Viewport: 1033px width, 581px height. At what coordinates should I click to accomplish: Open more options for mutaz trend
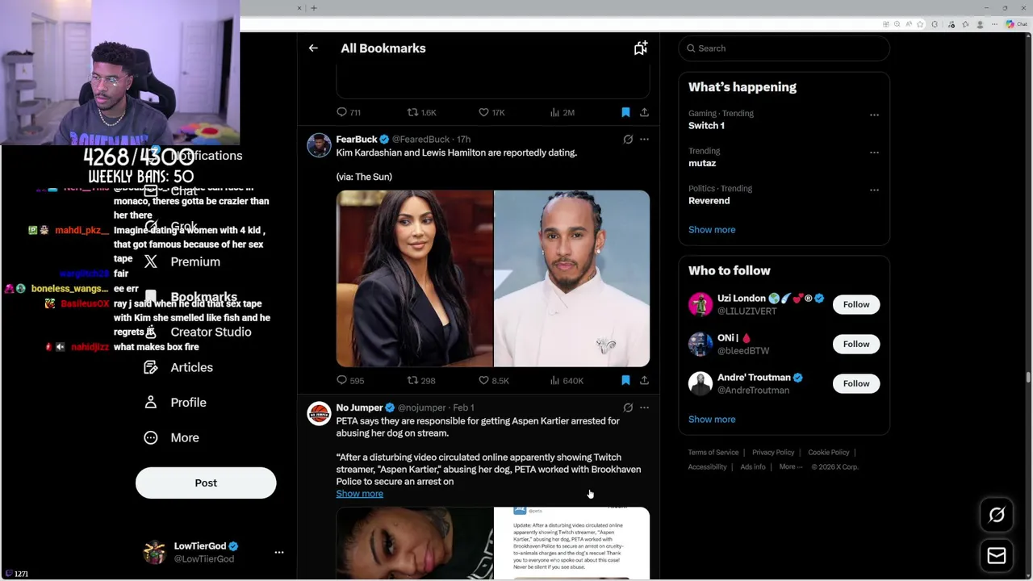[x=874, y=153]
